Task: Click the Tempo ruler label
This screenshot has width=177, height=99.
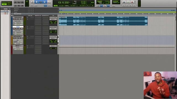Action: click(16, 12)
